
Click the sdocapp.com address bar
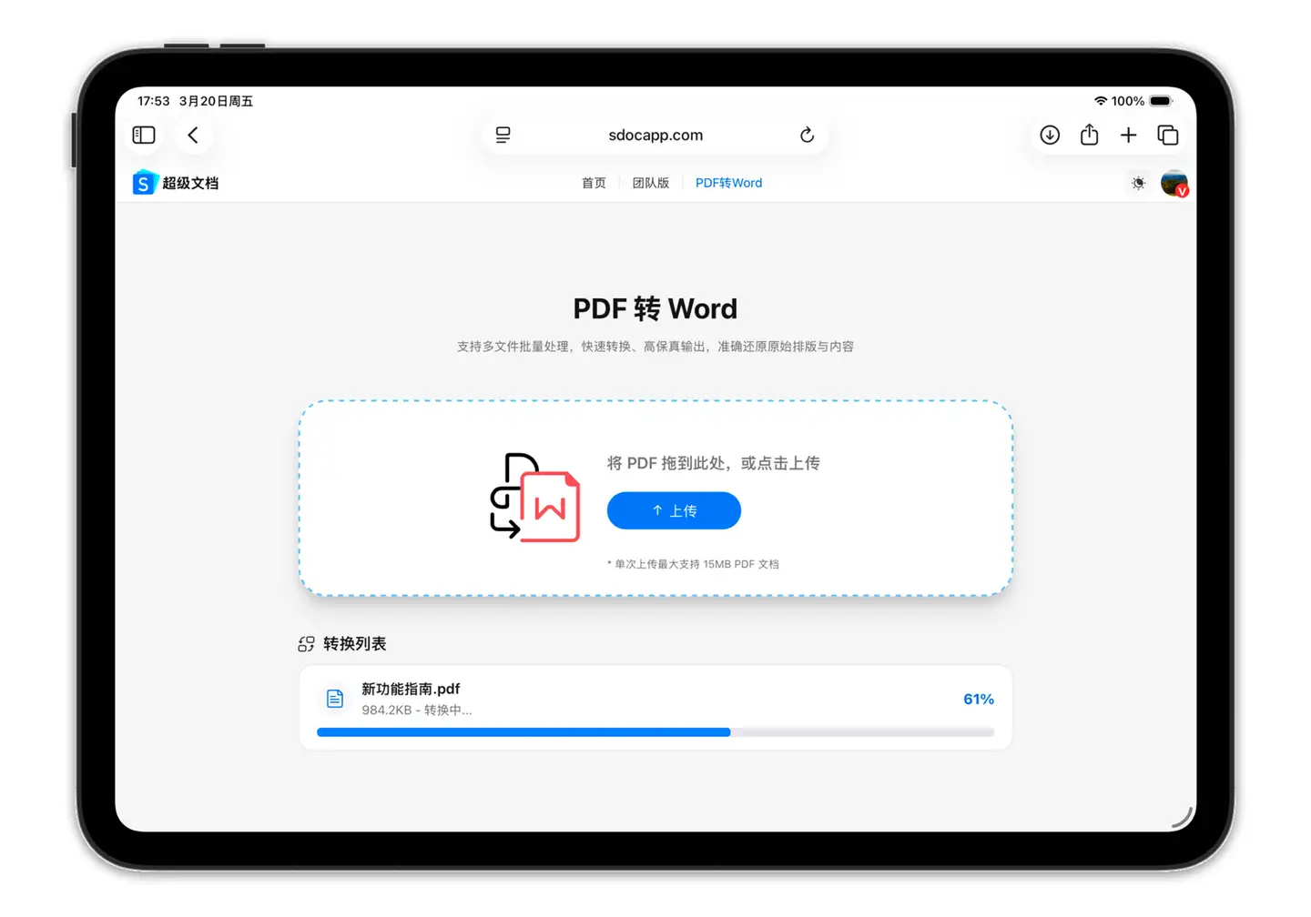[x=655, y=135]
